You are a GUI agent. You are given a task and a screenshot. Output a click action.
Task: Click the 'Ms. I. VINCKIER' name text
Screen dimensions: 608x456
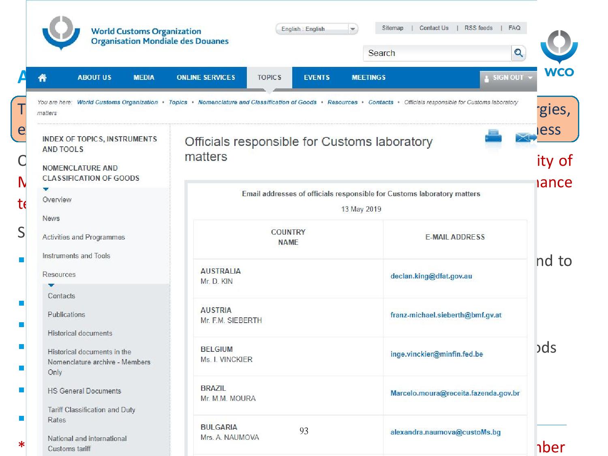point(226,360)
